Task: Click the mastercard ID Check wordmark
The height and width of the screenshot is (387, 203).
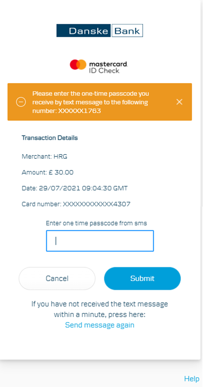Action: 108,67
